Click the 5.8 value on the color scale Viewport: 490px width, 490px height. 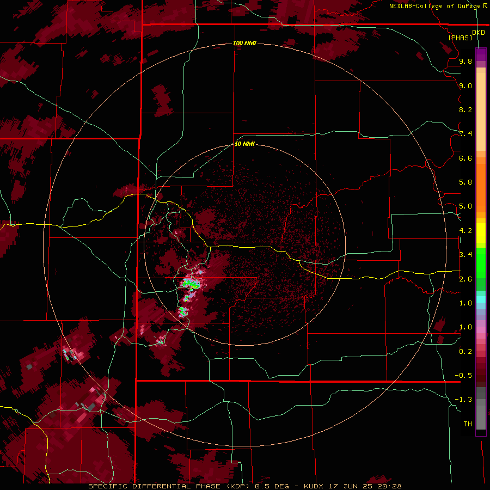tap(465, 182)
